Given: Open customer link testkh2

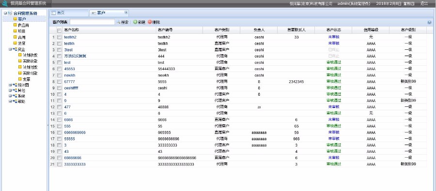Looking at the screenshot, I should pos(70,37).
